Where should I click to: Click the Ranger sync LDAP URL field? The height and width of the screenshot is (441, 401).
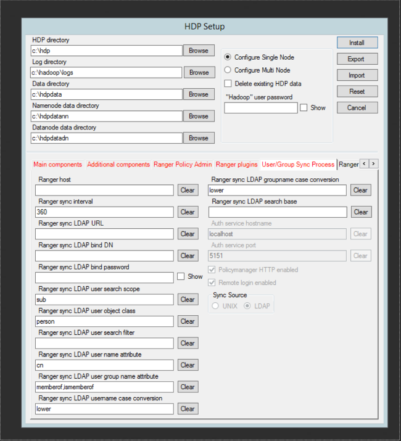104,234
